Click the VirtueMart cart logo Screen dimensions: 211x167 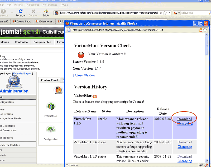coord(14,82)
